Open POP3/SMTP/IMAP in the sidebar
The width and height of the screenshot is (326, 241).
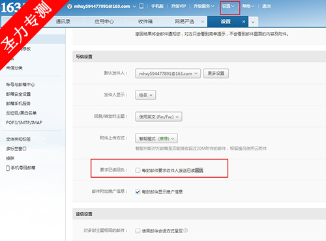(x=24, y=122)
